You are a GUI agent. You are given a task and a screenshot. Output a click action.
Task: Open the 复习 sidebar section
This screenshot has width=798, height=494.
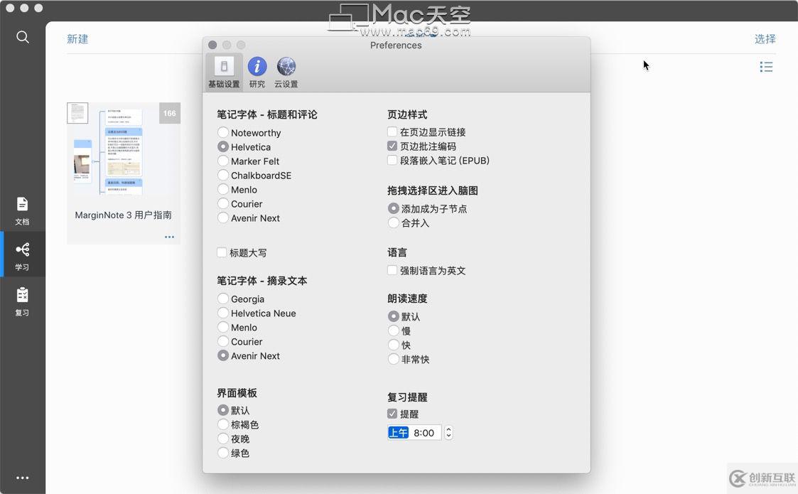click(22, 298)
